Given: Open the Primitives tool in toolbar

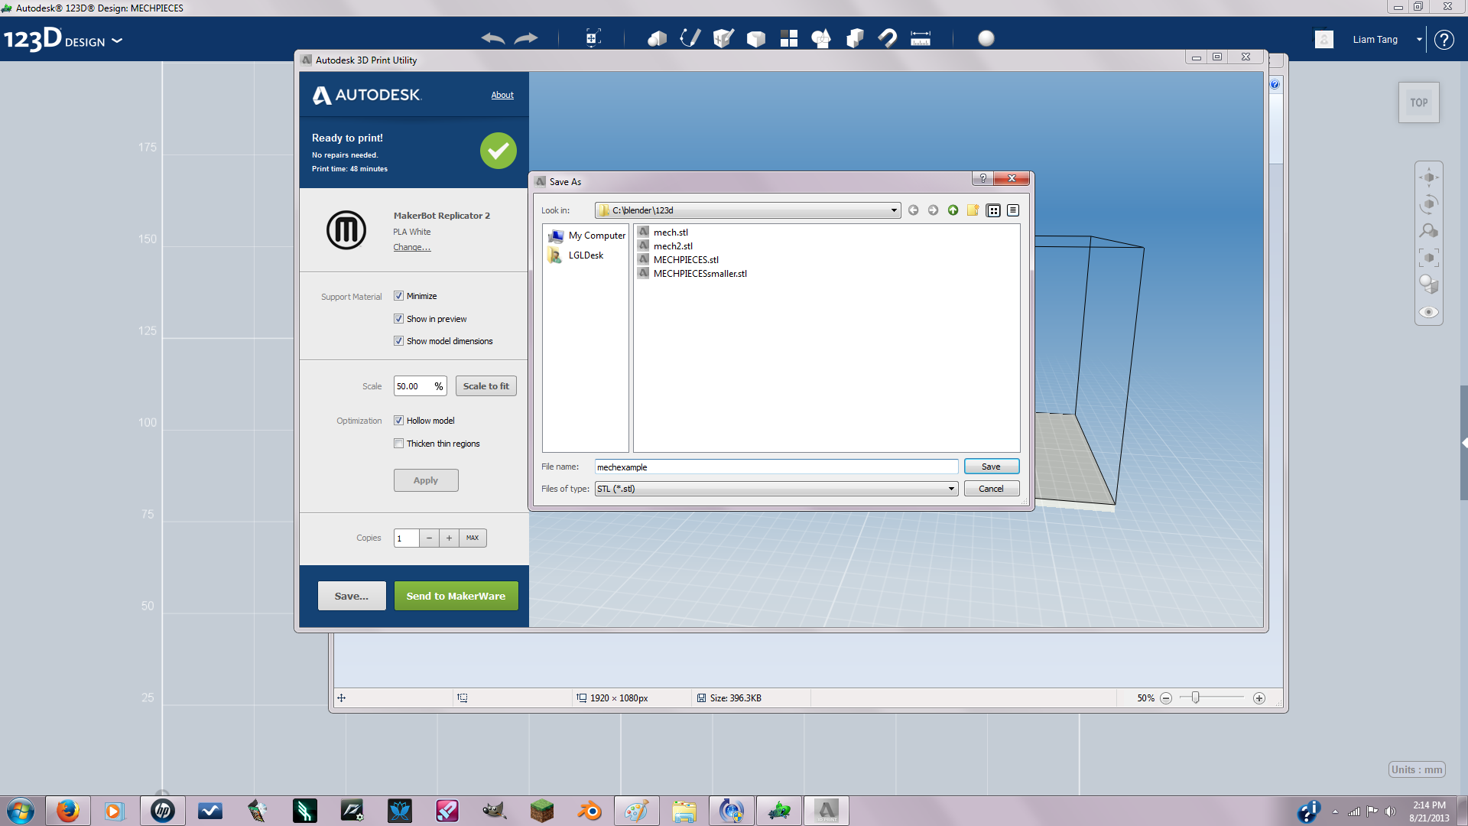Looking at the screenshot, I should click(657, 38).
